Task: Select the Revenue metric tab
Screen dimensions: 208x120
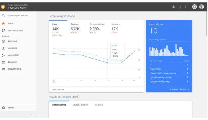Action: (x=75, y=28)
